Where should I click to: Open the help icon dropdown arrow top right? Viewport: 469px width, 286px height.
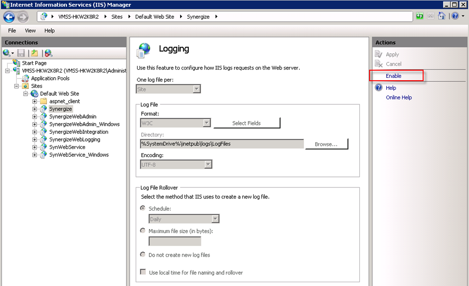(463, 16)
